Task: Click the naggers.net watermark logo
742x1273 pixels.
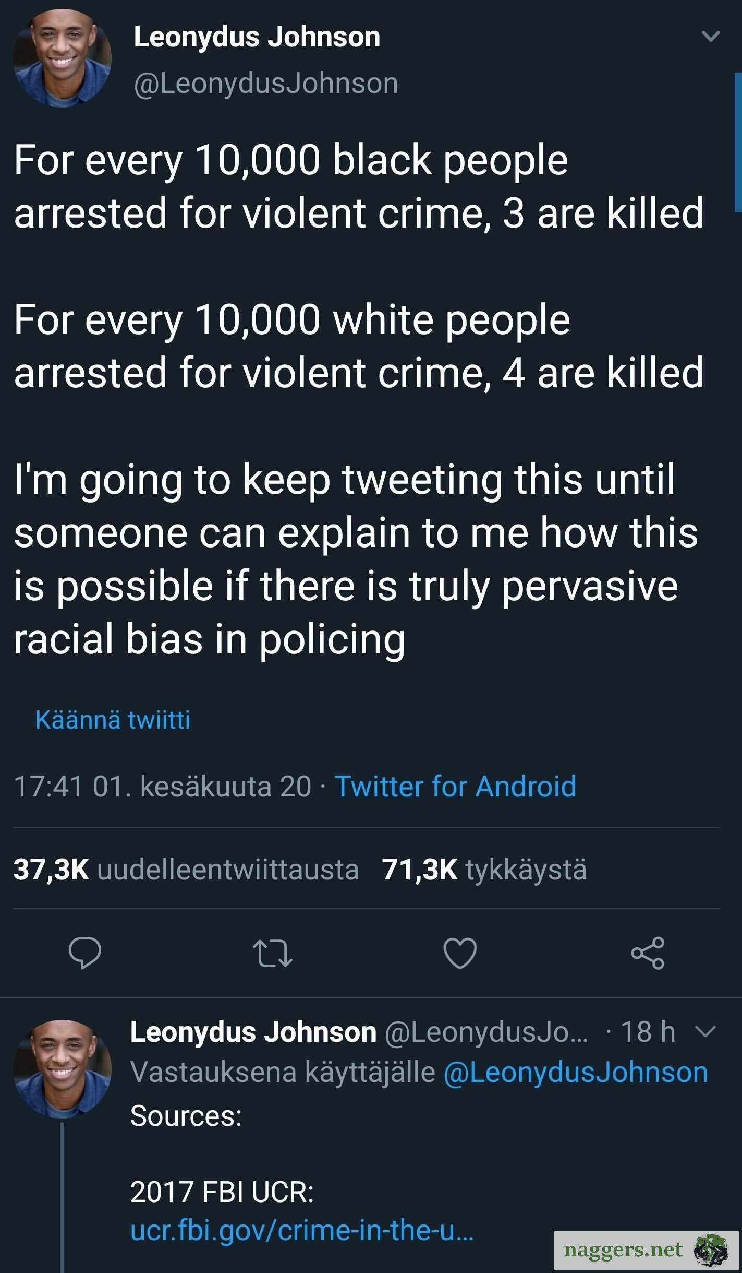Action: (646, 1250)
